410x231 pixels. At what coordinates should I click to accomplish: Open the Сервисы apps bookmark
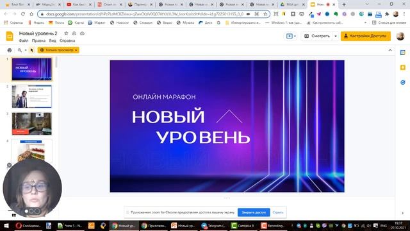[x=13, y=23]
